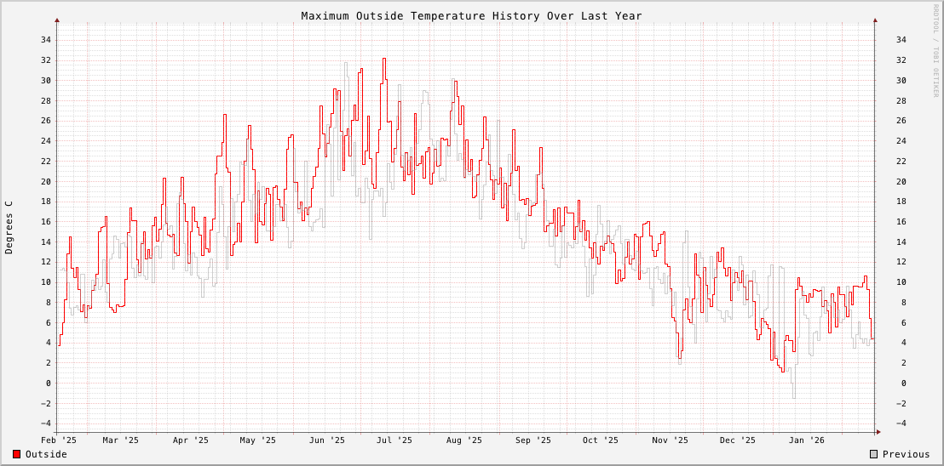Image resolution: width=944 pixels, height=466 pixels.
Task: Click the Jun '25 time axis label
Action: tap(327, 440)
